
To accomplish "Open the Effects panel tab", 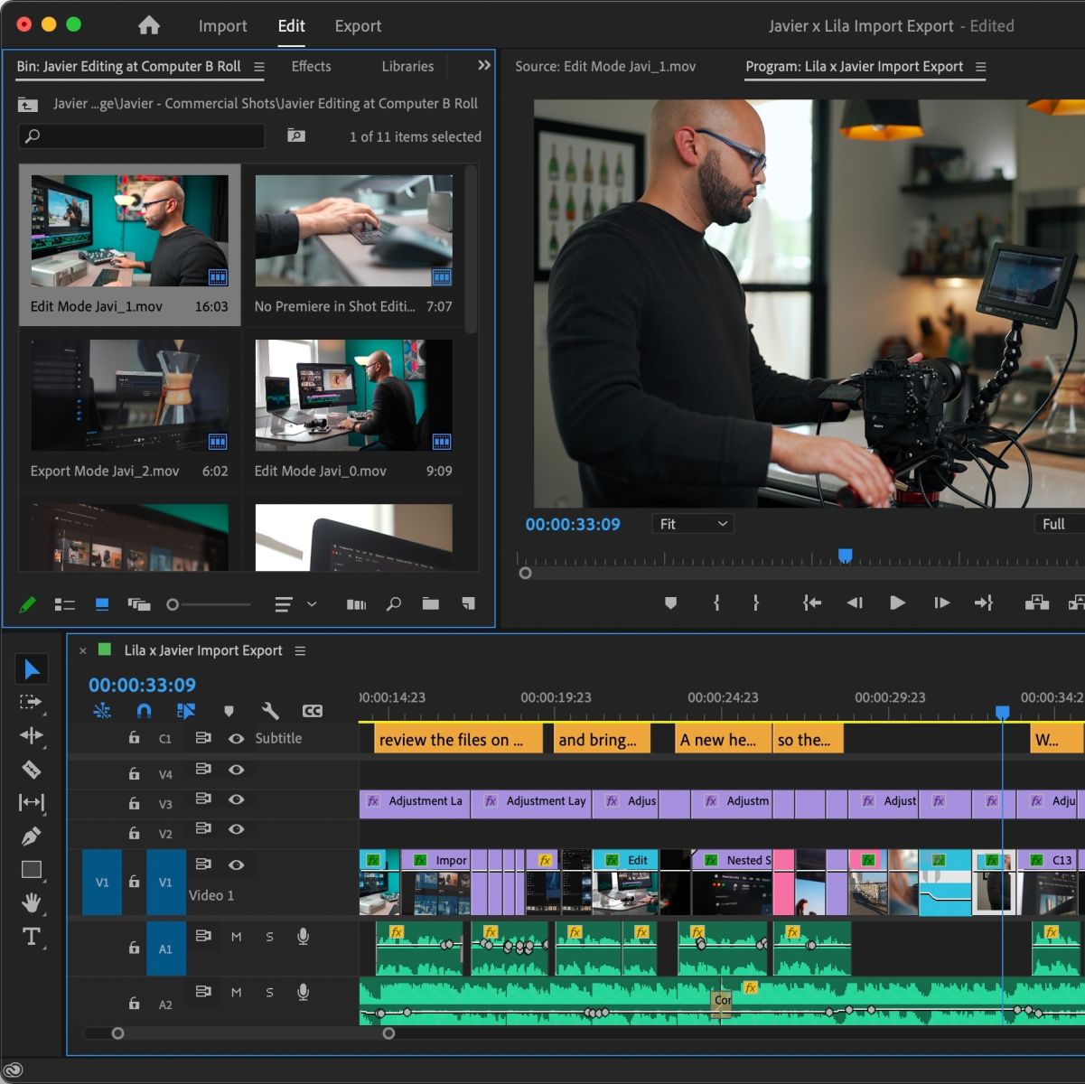I will click(311, 66).
